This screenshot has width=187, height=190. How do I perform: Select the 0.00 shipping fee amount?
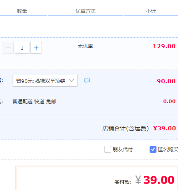click(169, 101)
